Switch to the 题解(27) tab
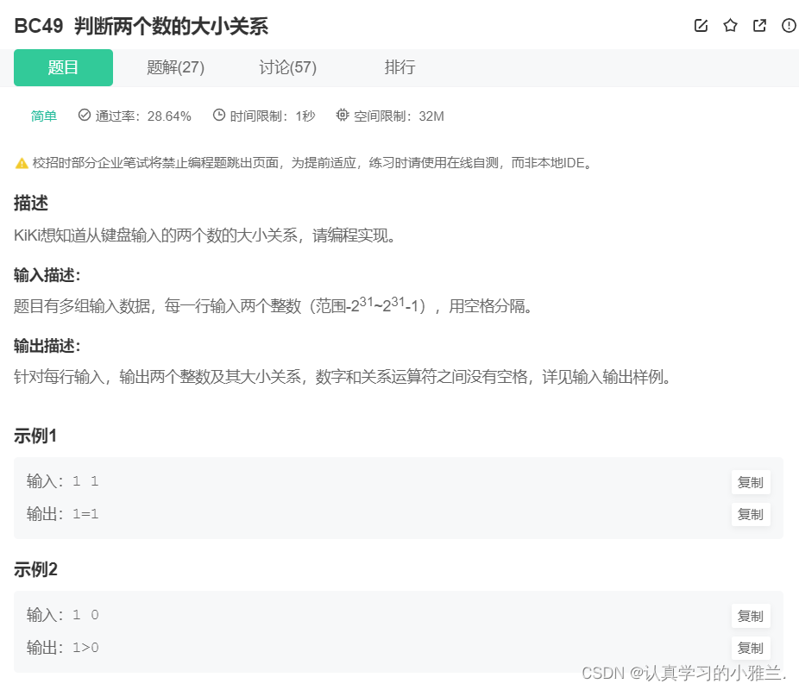The height and width of the screenshot is (690, 799). [x=175, y=68]
